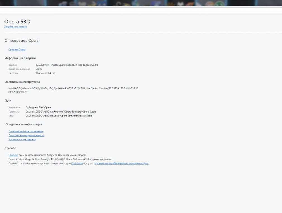This screenshot has width=282, height=213.
Task: Click the 'Идентификация браузера' heading
Action: coord(22,82)
